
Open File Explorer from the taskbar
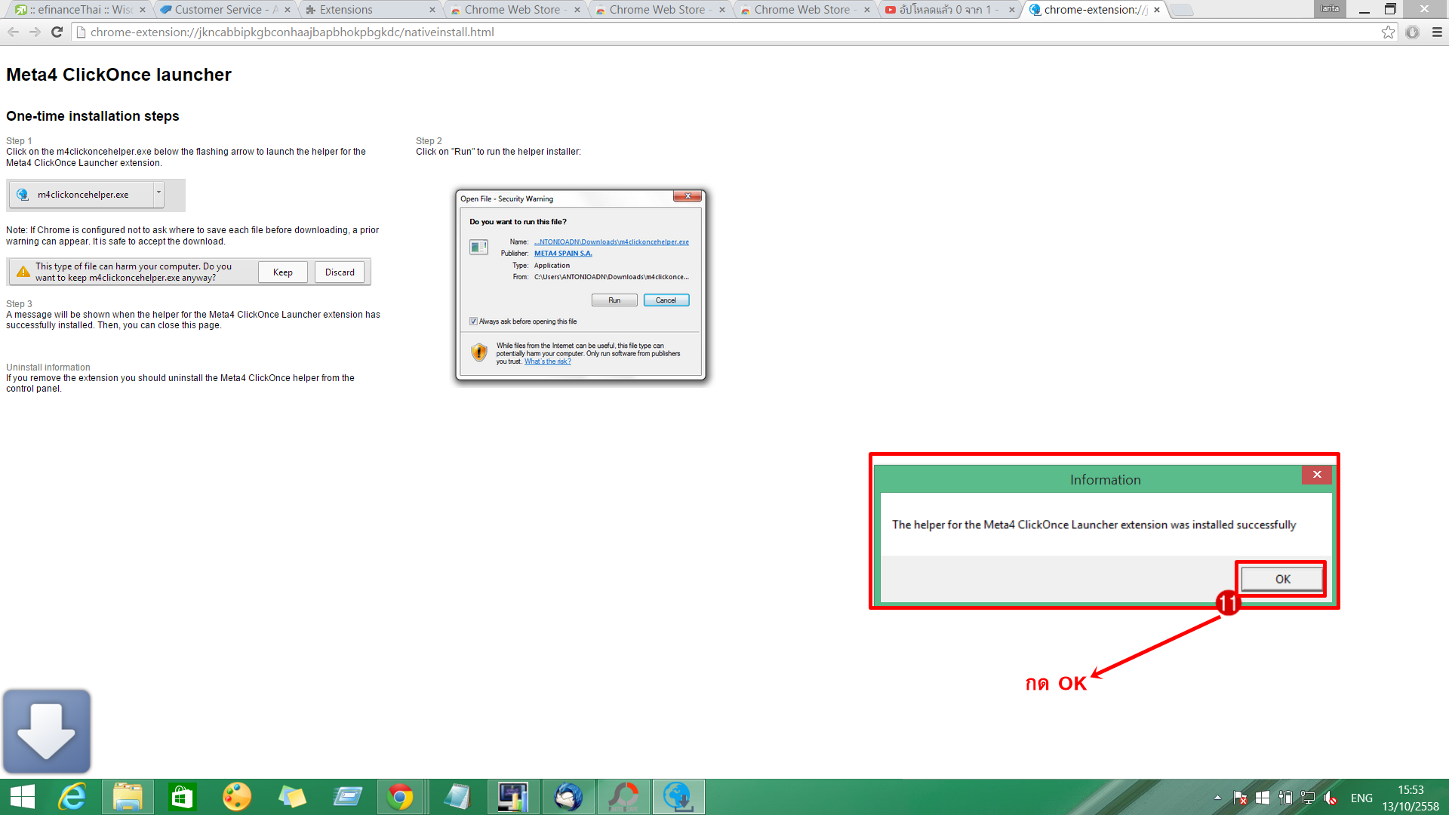coord(128,797)
